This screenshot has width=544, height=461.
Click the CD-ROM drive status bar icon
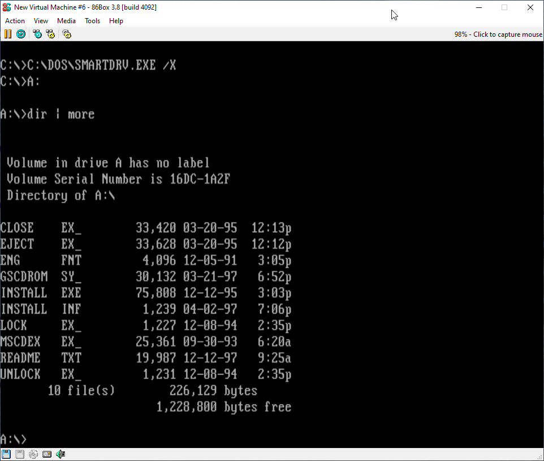(33, 454)
